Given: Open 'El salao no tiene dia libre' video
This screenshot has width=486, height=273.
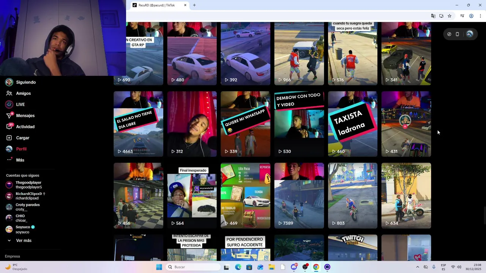Looking at the screenshot, I should [x=138, y=124].
